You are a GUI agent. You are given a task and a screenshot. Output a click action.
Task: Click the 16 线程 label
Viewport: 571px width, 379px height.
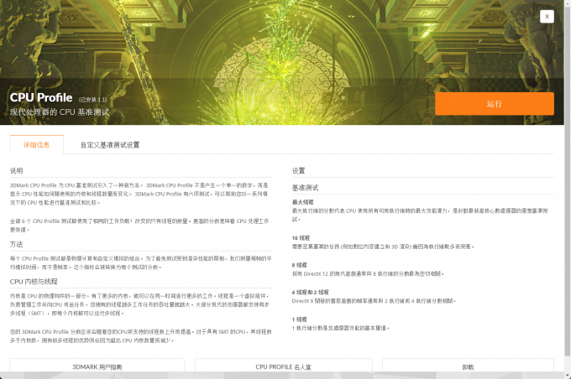[301, 238]
